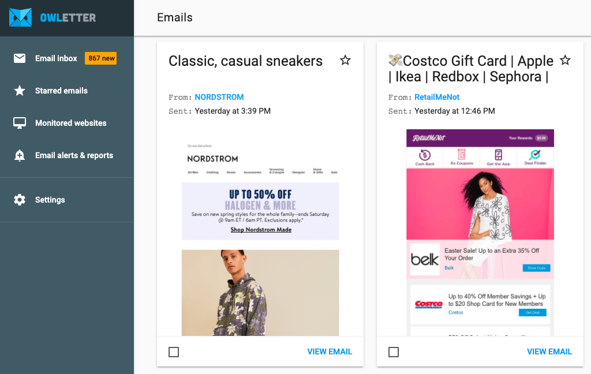This screenshot has height=374, width=591.
Task: Click the OWLETTER brand name text
Action: [68, 18]
